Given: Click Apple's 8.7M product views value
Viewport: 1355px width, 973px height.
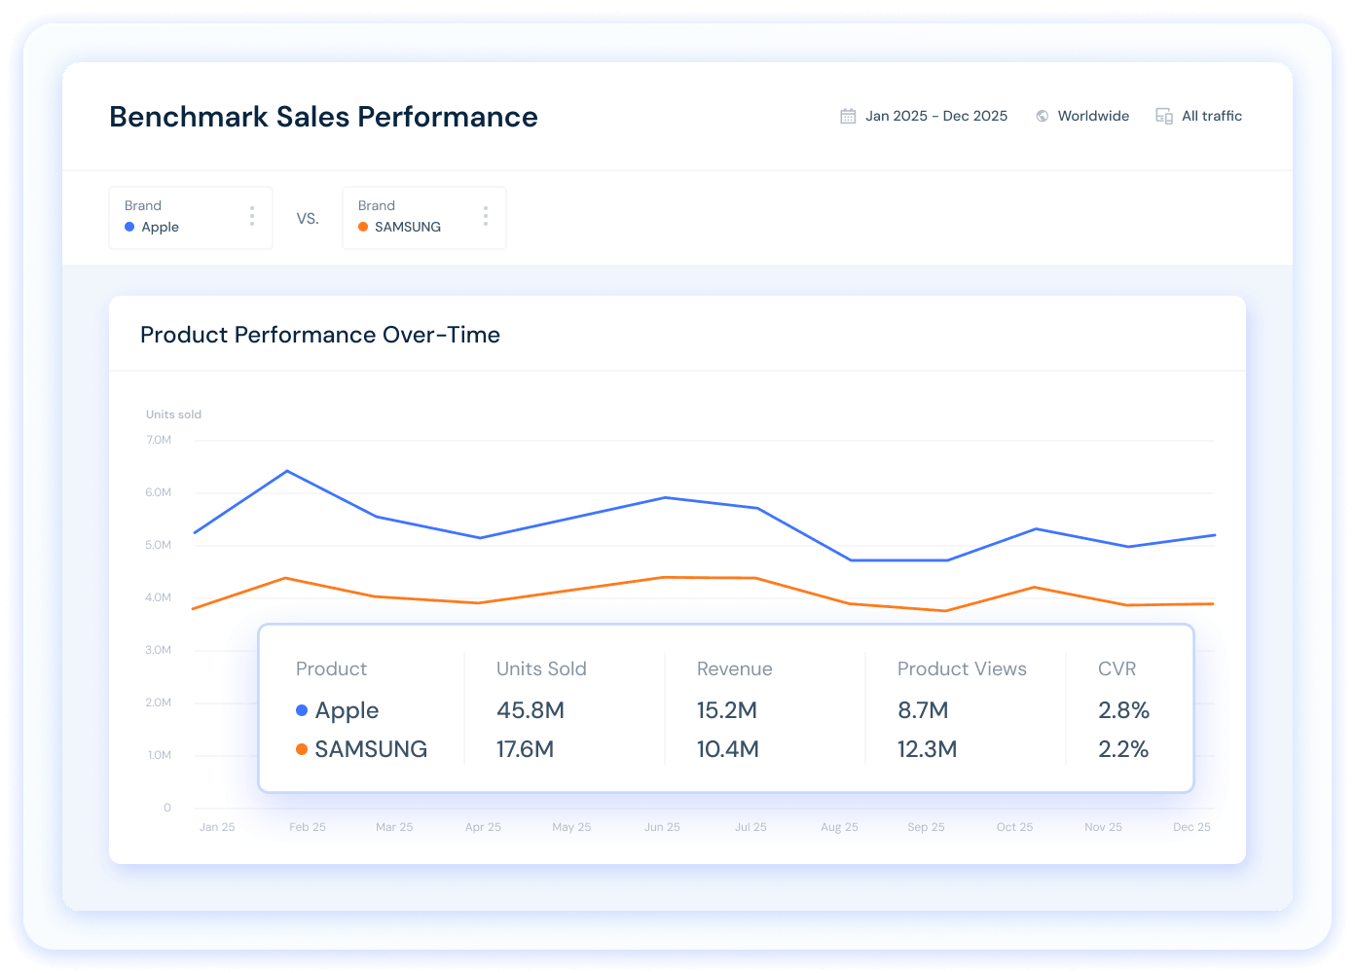Looking at the screenshot, I should pos(923,710).
